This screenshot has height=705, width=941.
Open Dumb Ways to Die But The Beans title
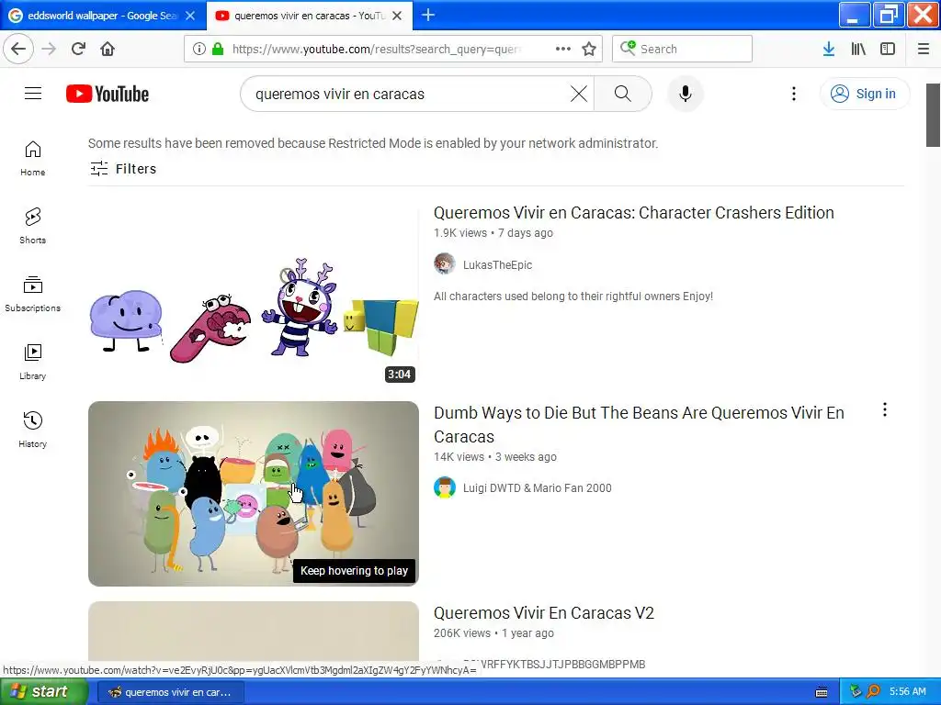click(640, 424)
